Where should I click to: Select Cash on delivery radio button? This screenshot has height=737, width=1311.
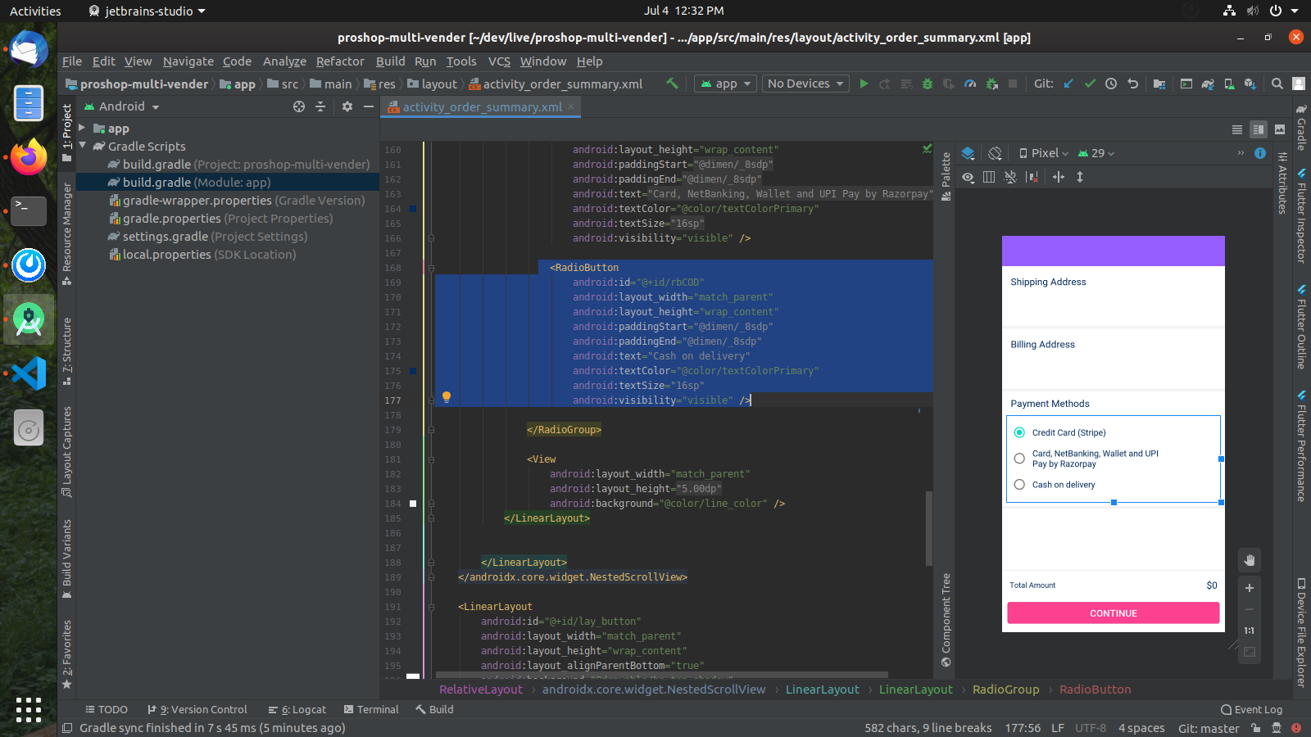(x=1019, y=485)
